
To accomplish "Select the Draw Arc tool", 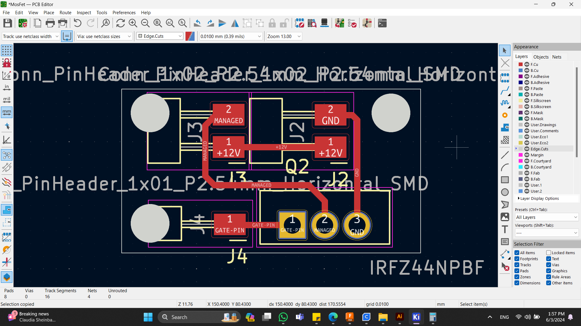I will coord(505,167).
